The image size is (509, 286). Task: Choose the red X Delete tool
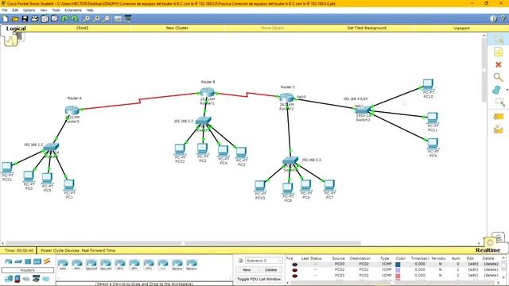[x=499, y=64]
